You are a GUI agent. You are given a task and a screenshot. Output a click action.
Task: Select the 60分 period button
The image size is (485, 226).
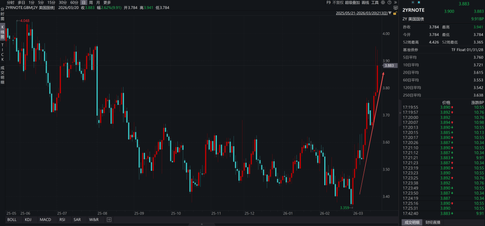[x=74, y=3]
